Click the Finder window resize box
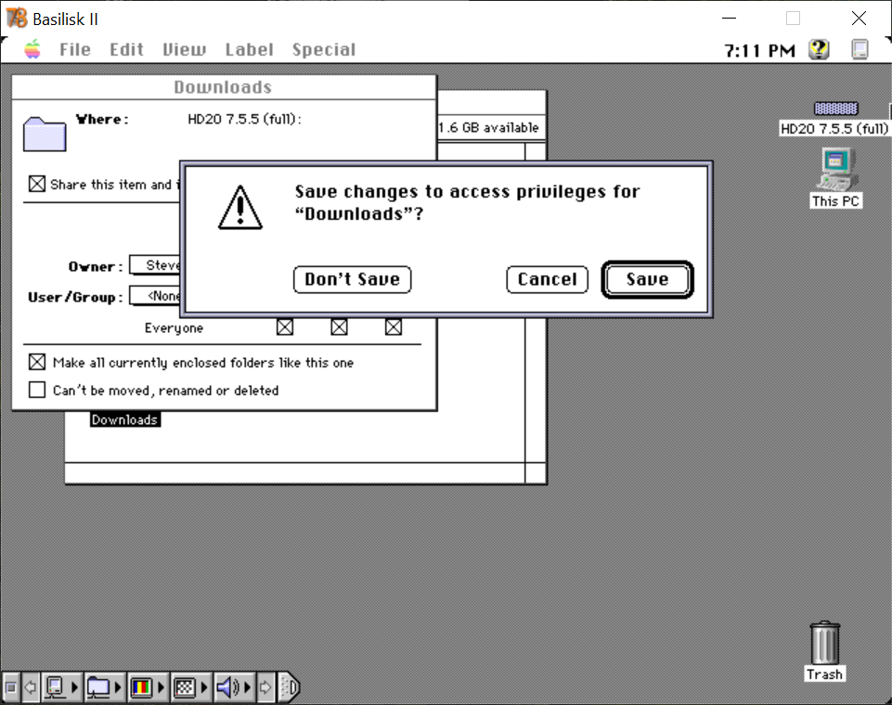This screenshot has height=705, width=892. pyautogui.click(x=536, y=473)
